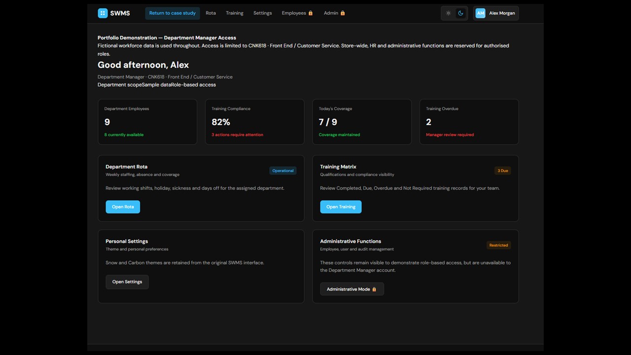The width and height of the screenshot is (631, 355).
Task: Click "Good afternoon, Alex" greeting
Action: point(143,65)
